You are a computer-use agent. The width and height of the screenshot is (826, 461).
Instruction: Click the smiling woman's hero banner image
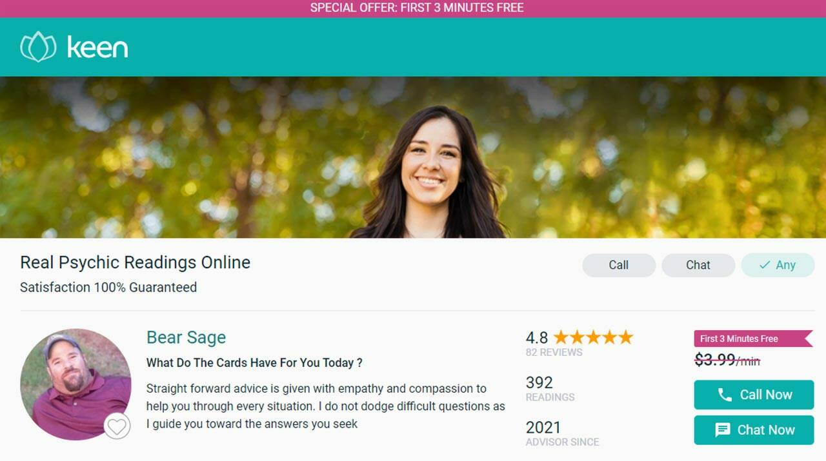(x=413, y=157)
